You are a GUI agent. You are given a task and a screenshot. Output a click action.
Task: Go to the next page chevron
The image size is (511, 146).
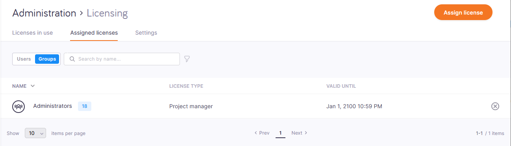pos(306,133)
